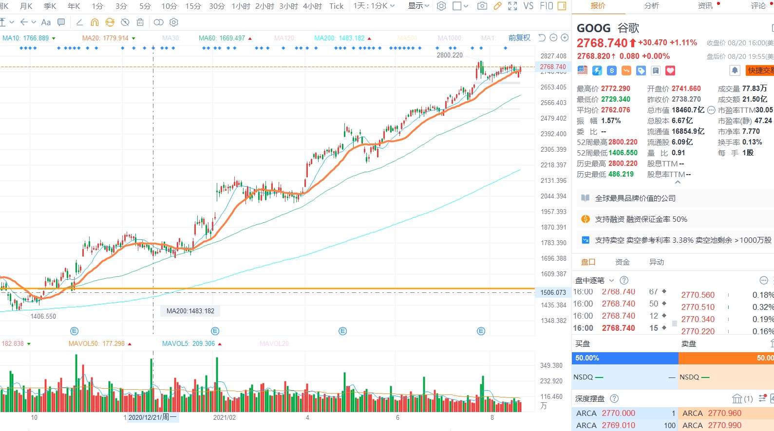Add text annotation with Aa tool

46,22
